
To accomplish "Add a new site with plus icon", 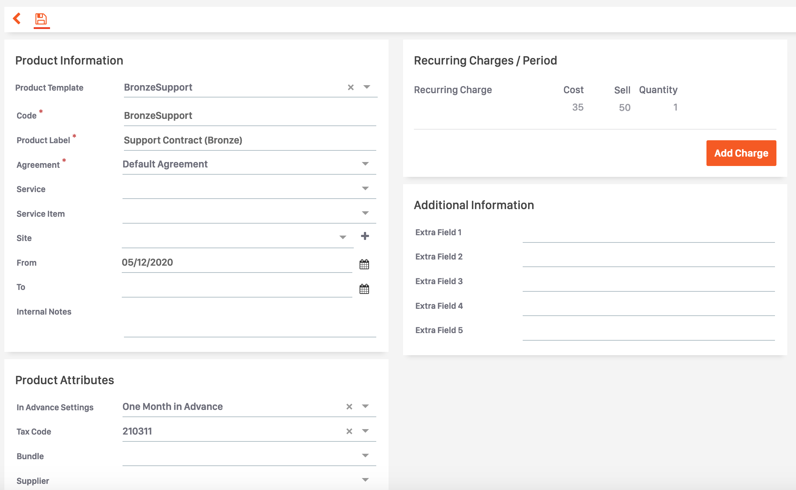I will [x=365, y=236].
